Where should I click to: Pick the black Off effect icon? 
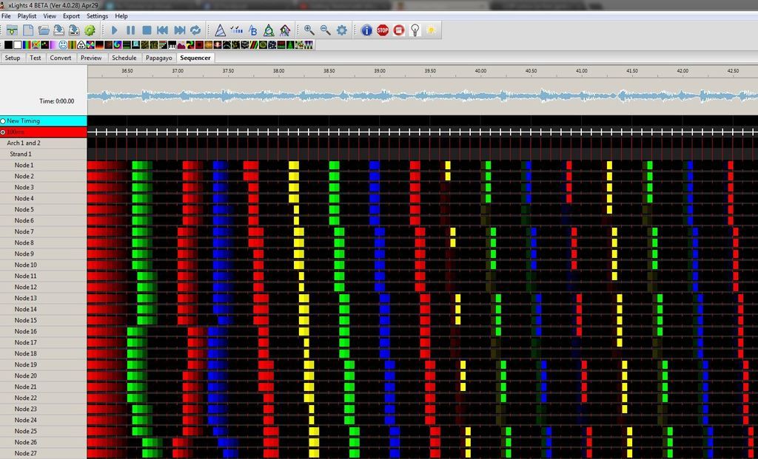9,45
